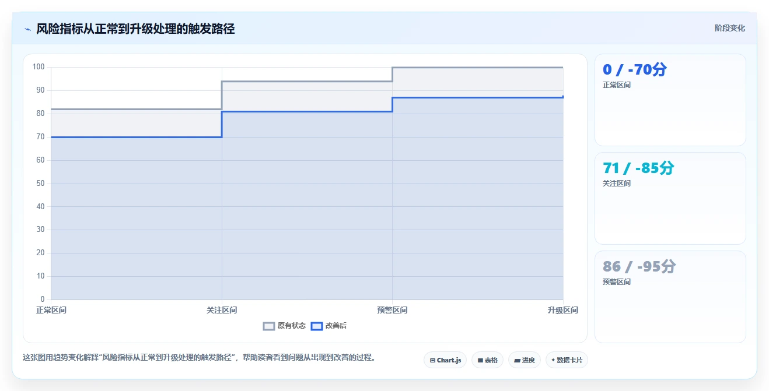Screen dimensions: 769x391
Task: Select the 数据卡片 tag button
Action: 567,360
